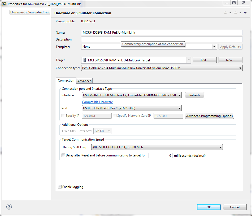Click the back navigation arrow icon

225,13
